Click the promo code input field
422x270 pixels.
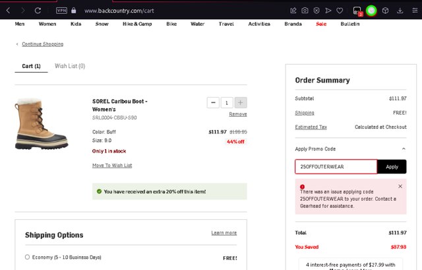(336, 166)
